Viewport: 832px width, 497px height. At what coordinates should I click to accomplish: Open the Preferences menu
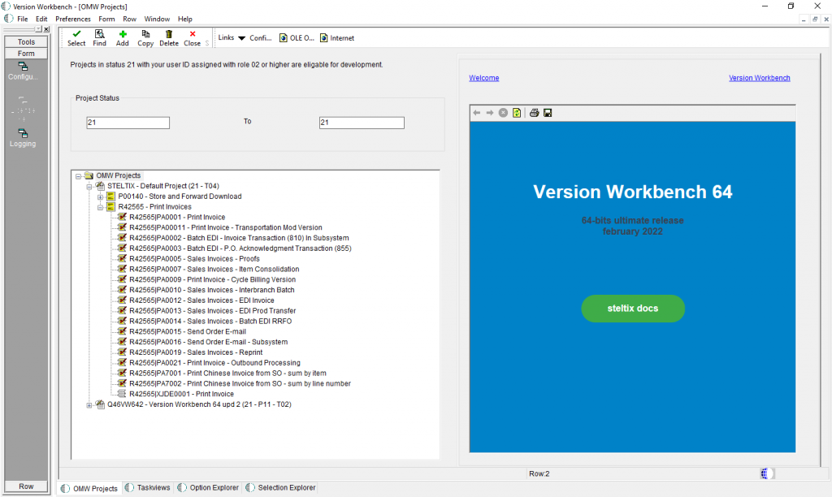(73, 19)
